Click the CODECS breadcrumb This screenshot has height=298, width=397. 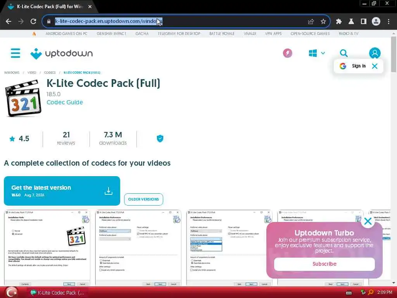click(x=50, y=73)
